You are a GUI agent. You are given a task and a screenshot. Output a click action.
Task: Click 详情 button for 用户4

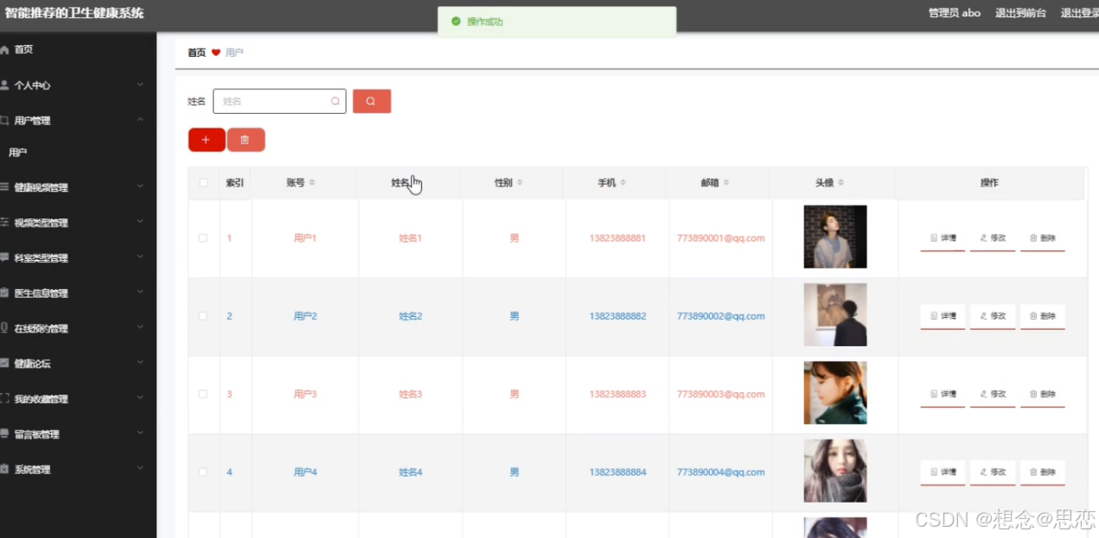pyautogui.click(x=942, y=472)
